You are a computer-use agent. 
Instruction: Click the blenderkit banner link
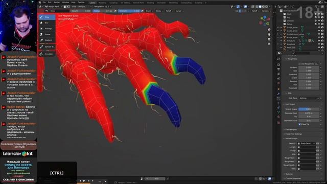point(18,154)
